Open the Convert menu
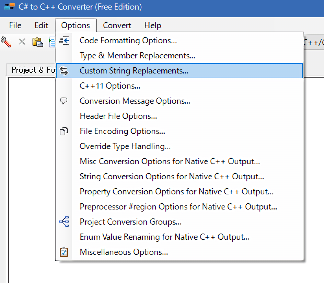The image size is (324, 283). pyautogui.click(x=117, y=25)
